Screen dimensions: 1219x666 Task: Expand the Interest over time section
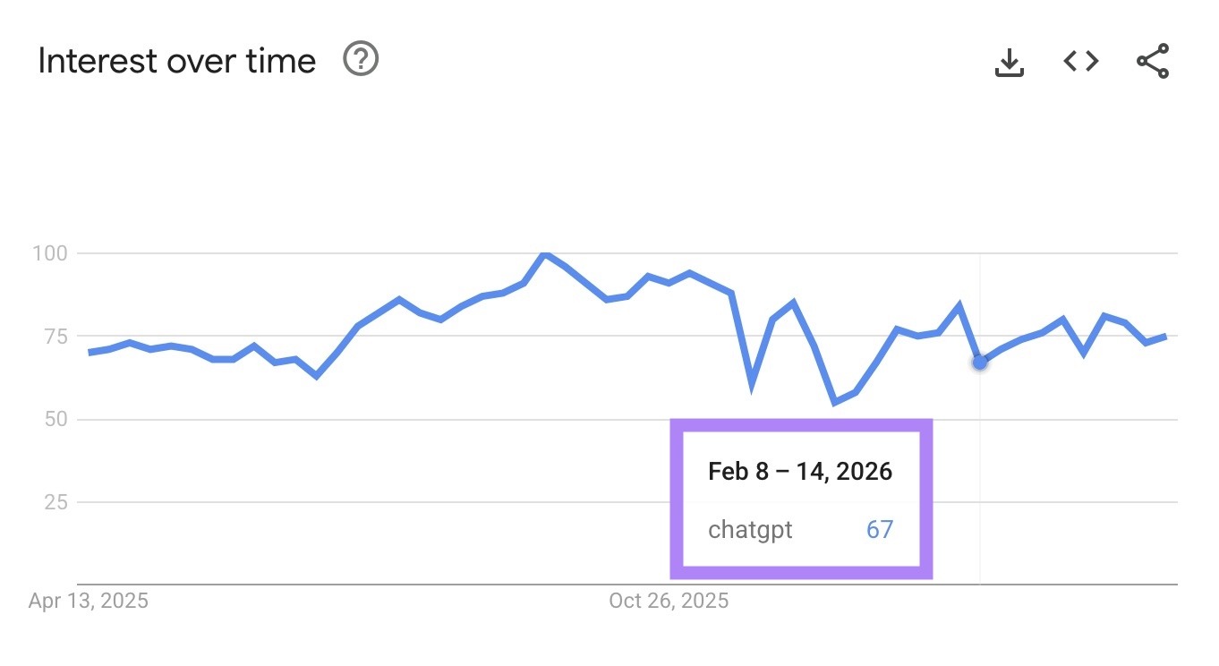176,60
